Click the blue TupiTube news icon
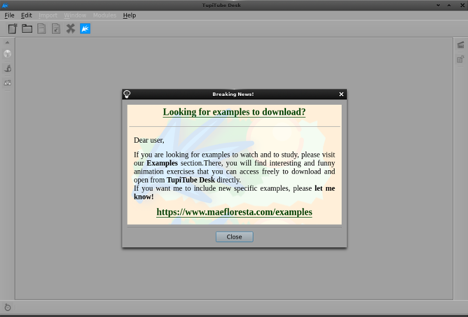 tap(85, 29)
